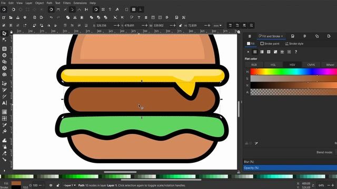Expand hidden toolbox tools arrow
This screenshot has height=189, width=337.
4,171
